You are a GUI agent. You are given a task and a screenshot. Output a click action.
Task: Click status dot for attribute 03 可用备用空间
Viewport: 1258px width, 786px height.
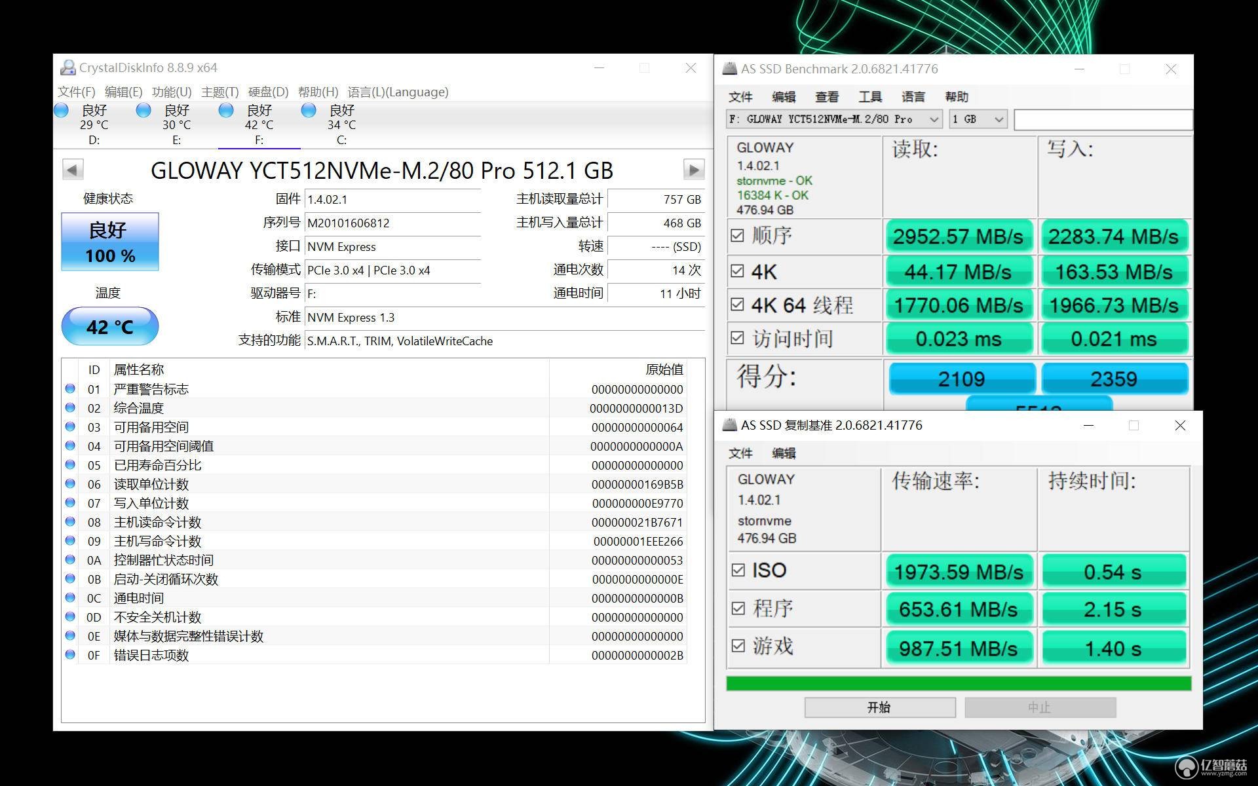pos(70,426)
